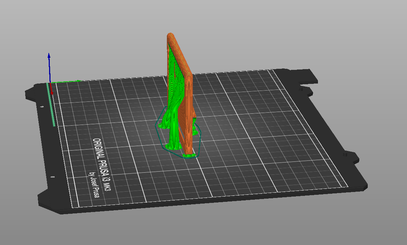Click the empty grid area right of model
407x245 pixels.
pyautogui.click(x=259, y=130)
